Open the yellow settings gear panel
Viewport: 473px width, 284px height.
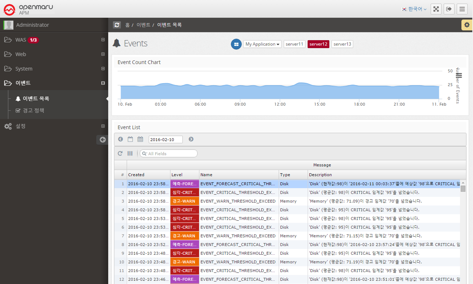[467, 25]
